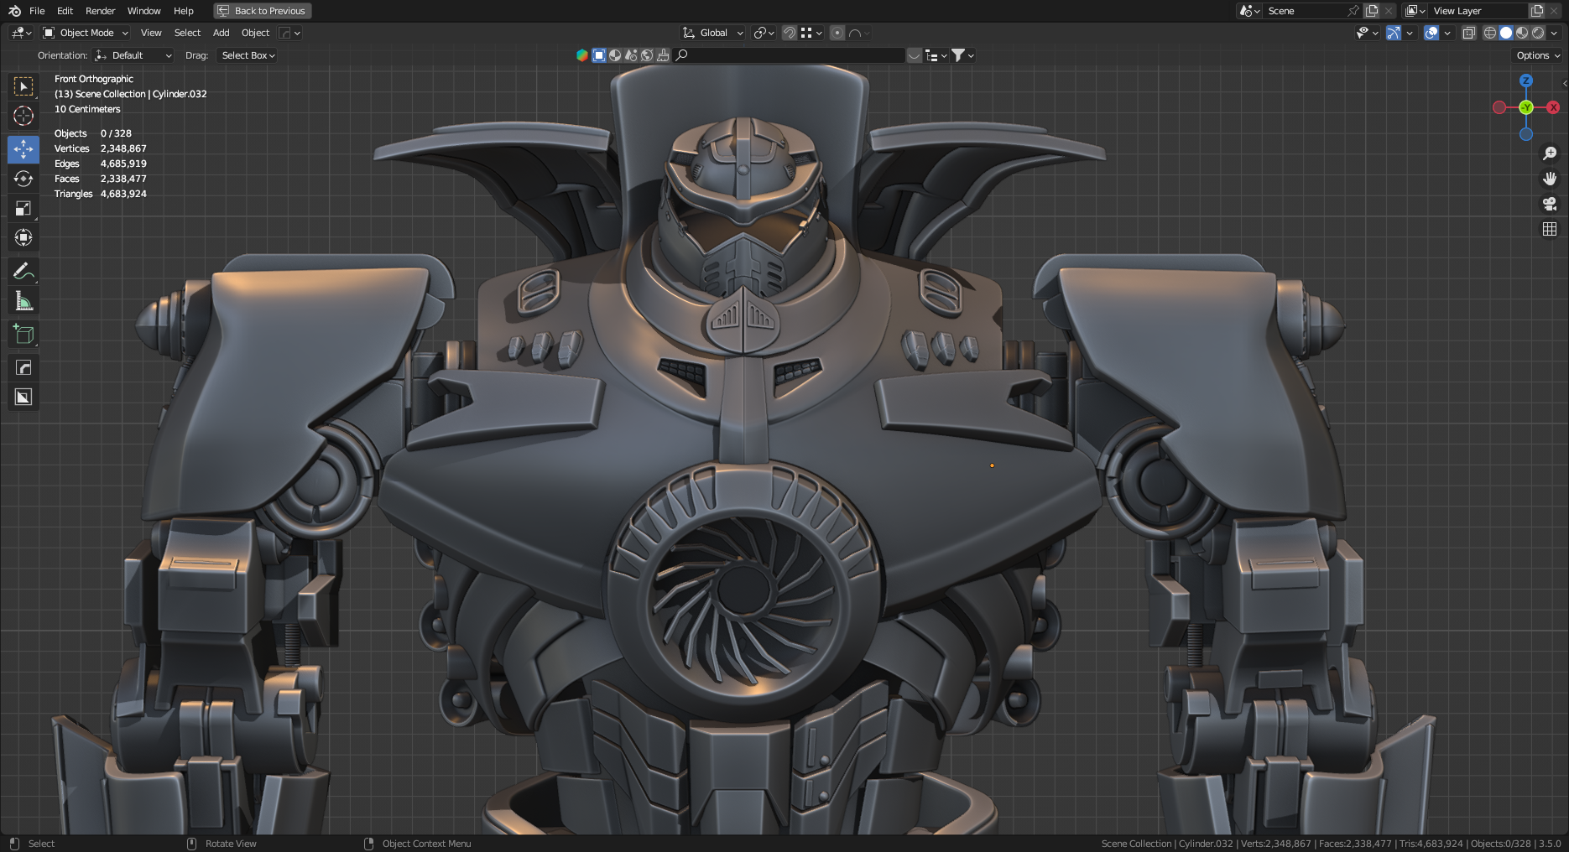Open the Window menu

(143, 11)
